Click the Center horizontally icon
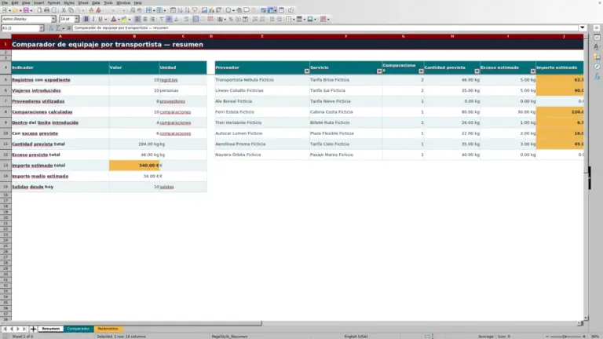Image resolution: width=603 pixels, height=339 pixels. [x=145, y=19]
